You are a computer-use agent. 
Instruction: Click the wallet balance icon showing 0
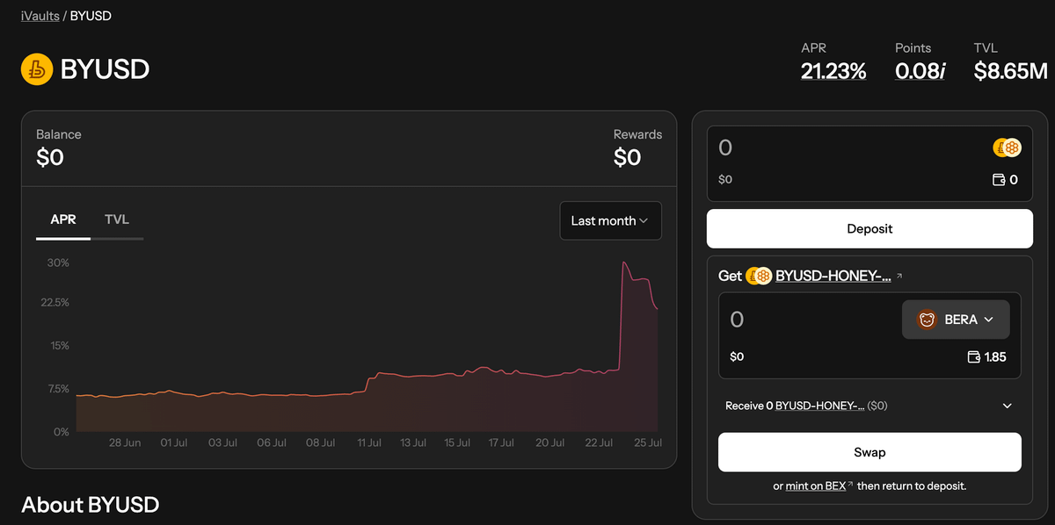[999, 180]
